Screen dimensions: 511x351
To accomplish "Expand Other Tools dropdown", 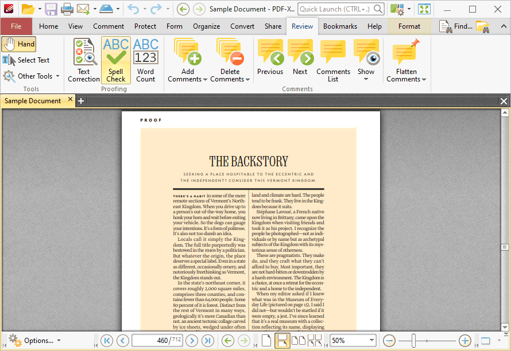I will click(x=57, y=76).
